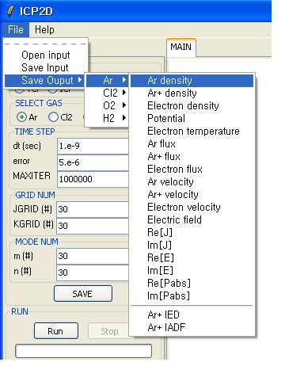Image resolution: width=285 pixels, height=366 pixels.
Task: Click the m (#) input field
Action: [93, 256]
